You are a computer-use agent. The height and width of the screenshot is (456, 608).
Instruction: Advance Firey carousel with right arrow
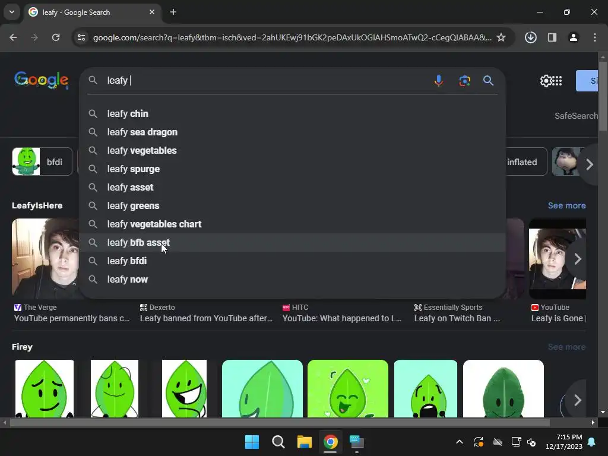coord(577,400)
